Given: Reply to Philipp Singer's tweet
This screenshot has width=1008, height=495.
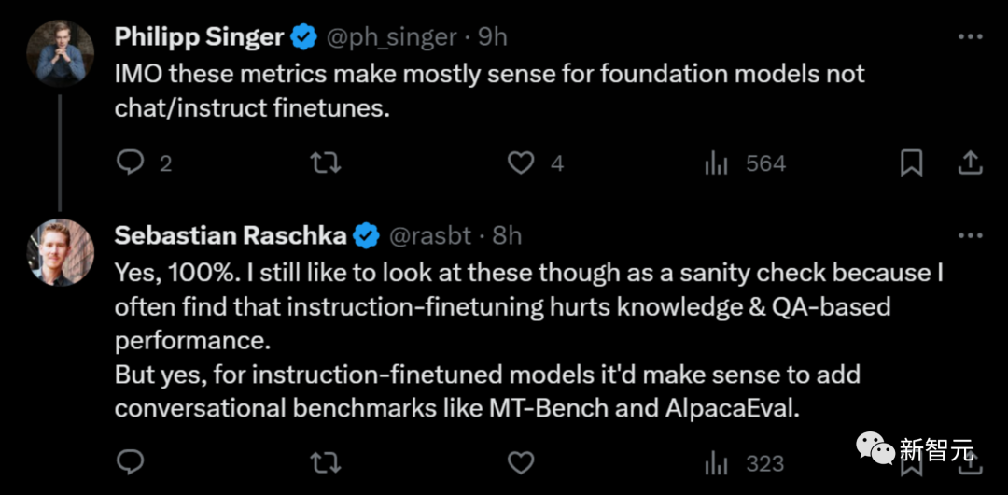Looking at the screenshot, I should [130, 163].
